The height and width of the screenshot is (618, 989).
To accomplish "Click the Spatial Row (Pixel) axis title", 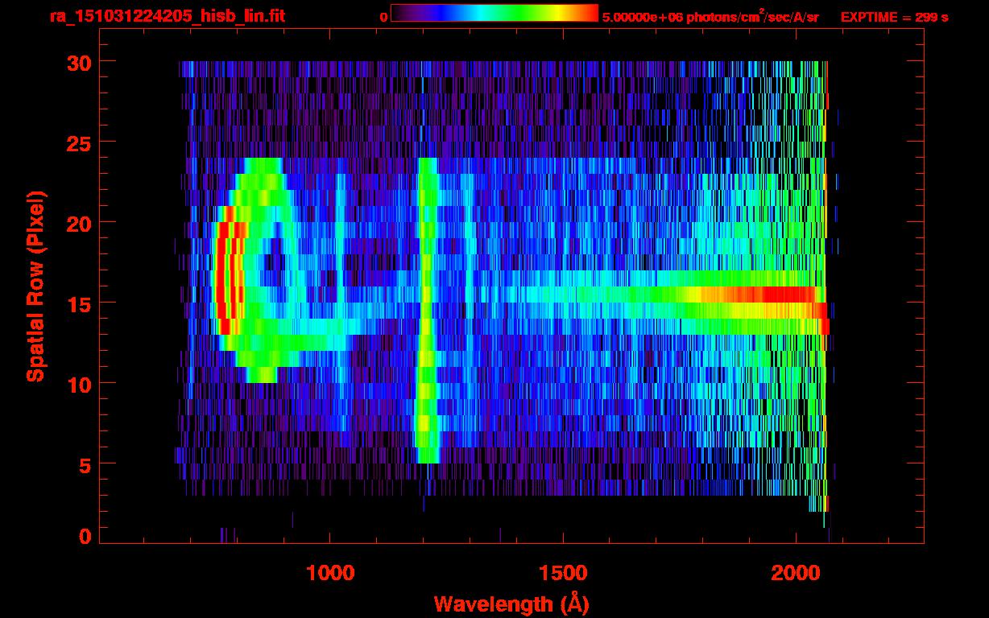I will pyautogui.click(x=35, y=286).
